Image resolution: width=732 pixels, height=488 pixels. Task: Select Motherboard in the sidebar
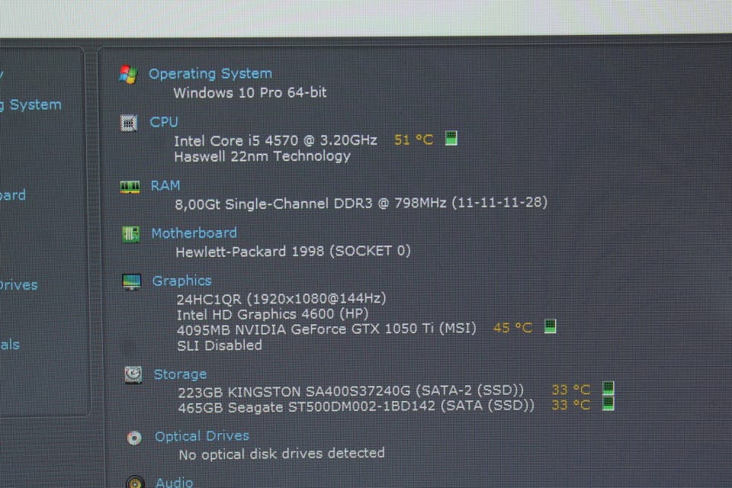pyautogui.click(x=13, y=194)
